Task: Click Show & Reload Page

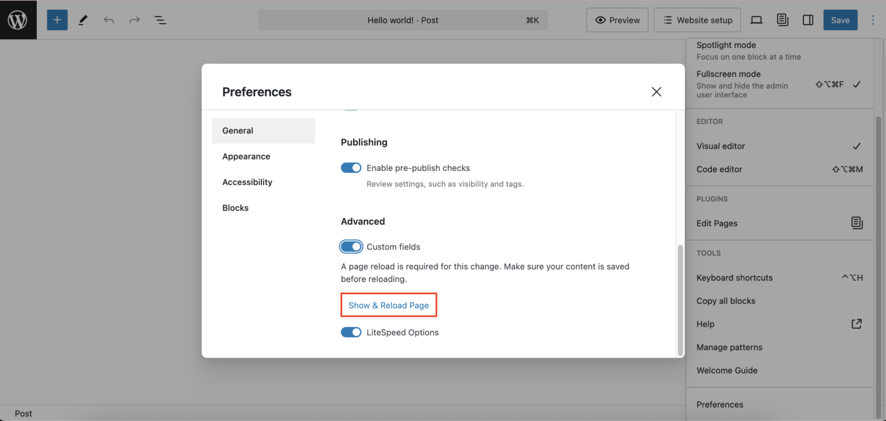Action: 388,305
